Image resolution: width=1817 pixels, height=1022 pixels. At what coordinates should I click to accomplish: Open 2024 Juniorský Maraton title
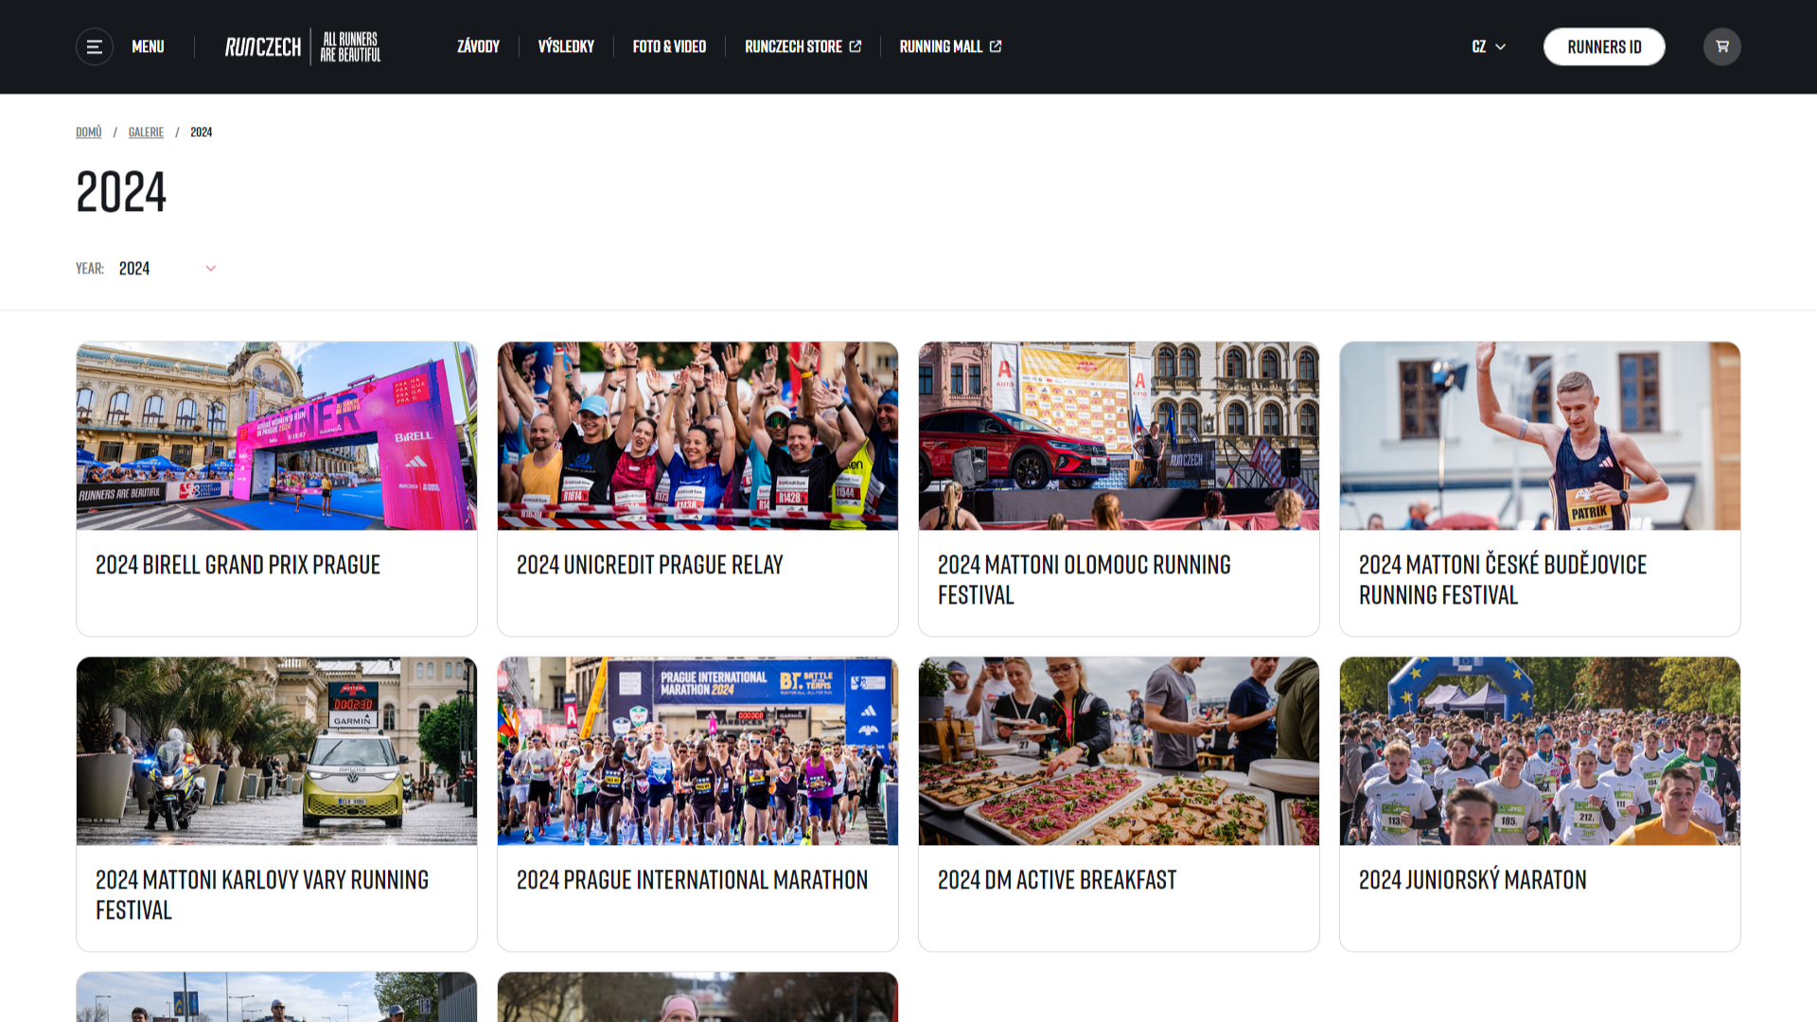1473,880
